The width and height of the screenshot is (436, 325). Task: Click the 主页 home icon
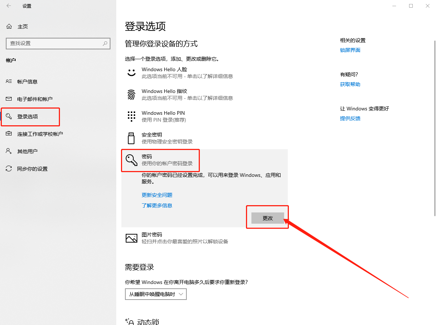tap(8, 26)
